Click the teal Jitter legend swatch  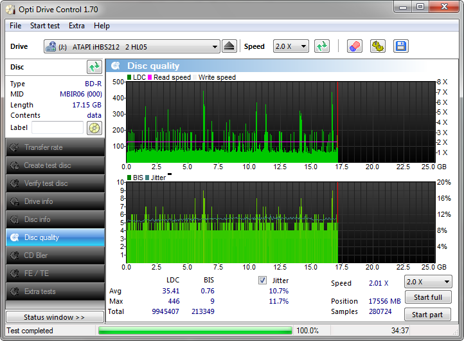coord(147,178)
